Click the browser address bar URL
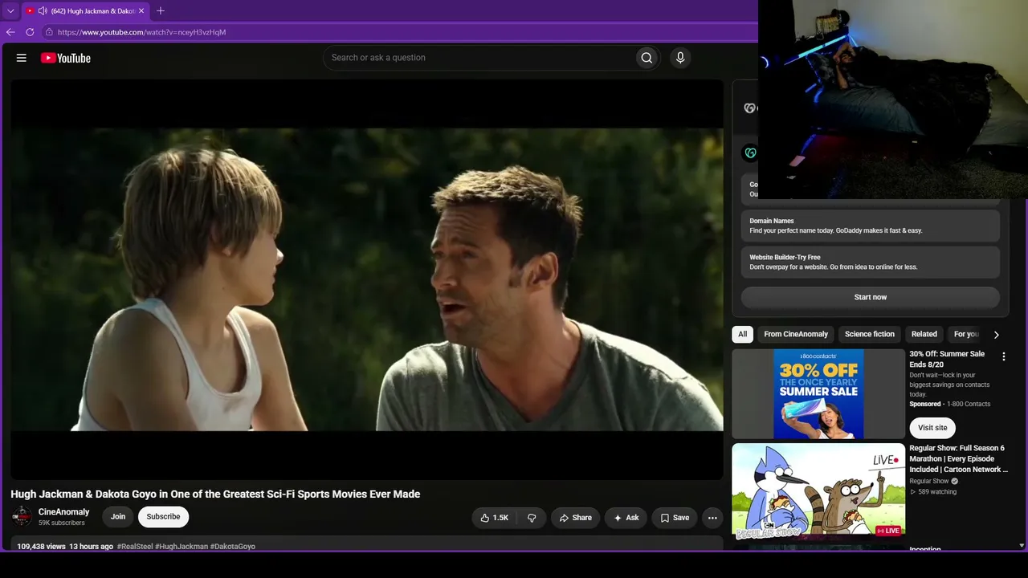 142,32
